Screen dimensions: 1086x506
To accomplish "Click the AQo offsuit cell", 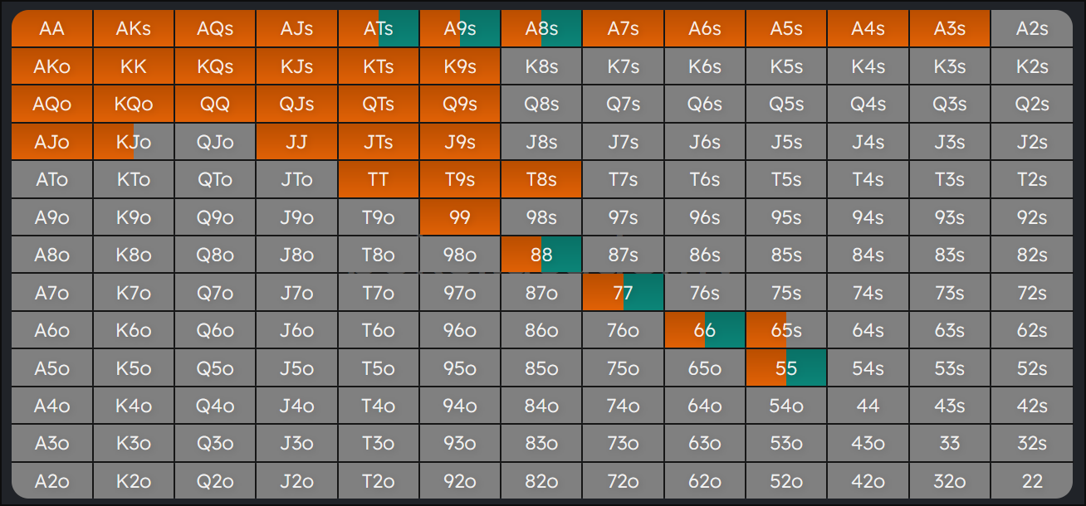I will pos(51,105).
